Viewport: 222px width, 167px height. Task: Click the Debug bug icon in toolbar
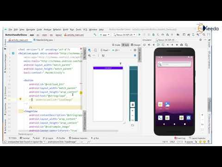coord(154,35)
